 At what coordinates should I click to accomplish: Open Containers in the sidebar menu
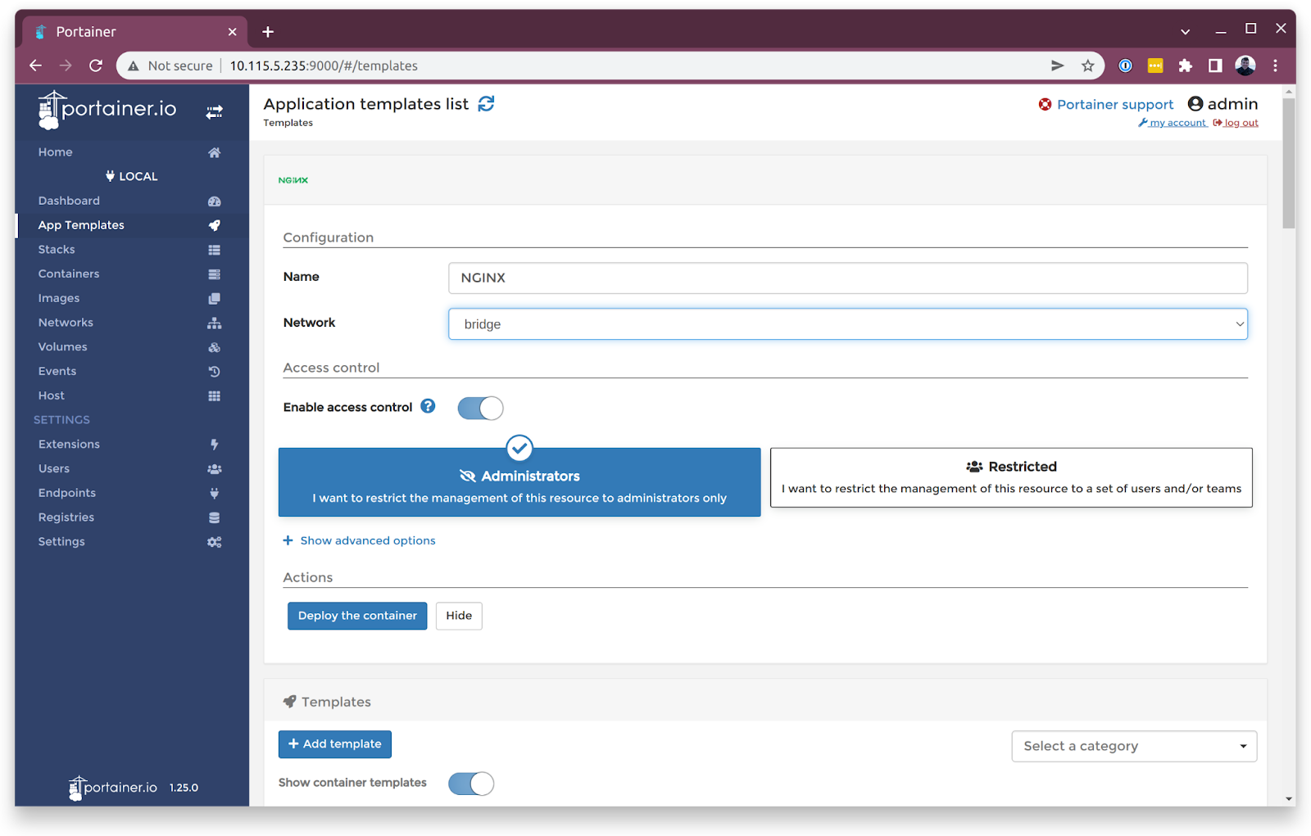click(x=69, y=273)
